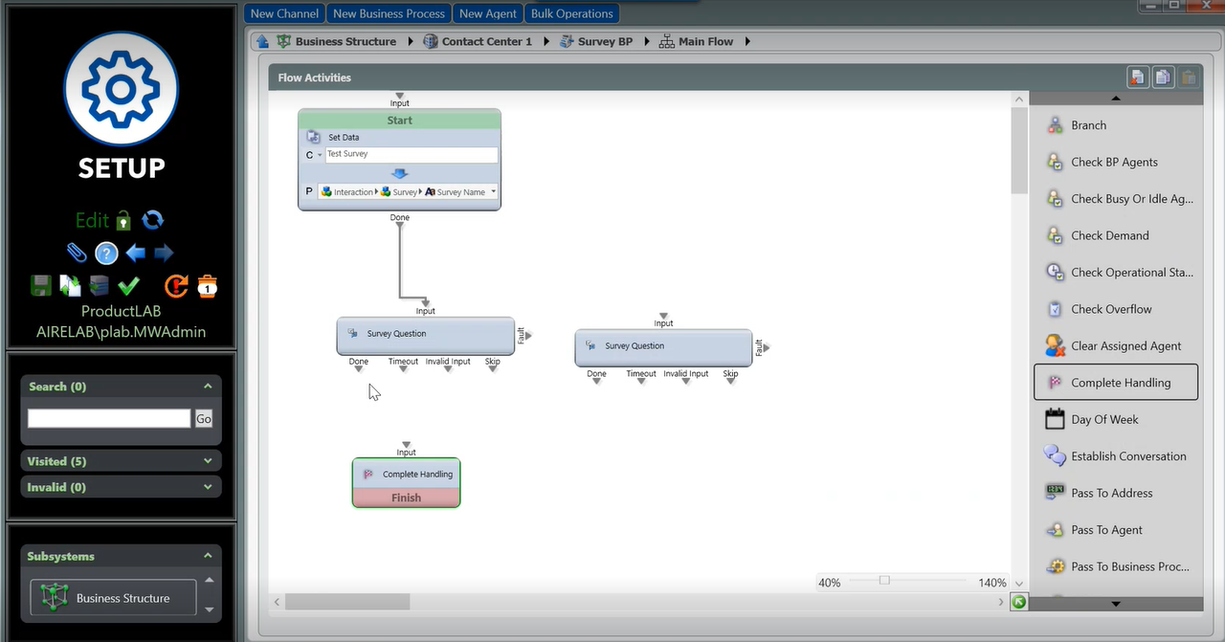Collapse the Search (0) panel
This screenshot has width=1225, height=642.
click(x=208, y=387)
